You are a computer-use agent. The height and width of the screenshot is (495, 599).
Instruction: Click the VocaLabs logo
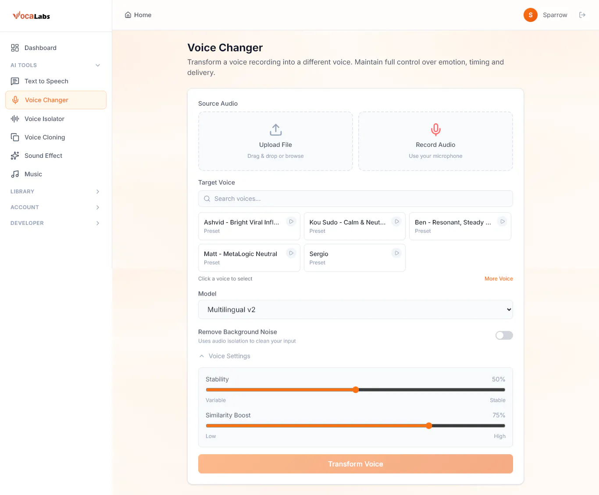click(31, 16)
